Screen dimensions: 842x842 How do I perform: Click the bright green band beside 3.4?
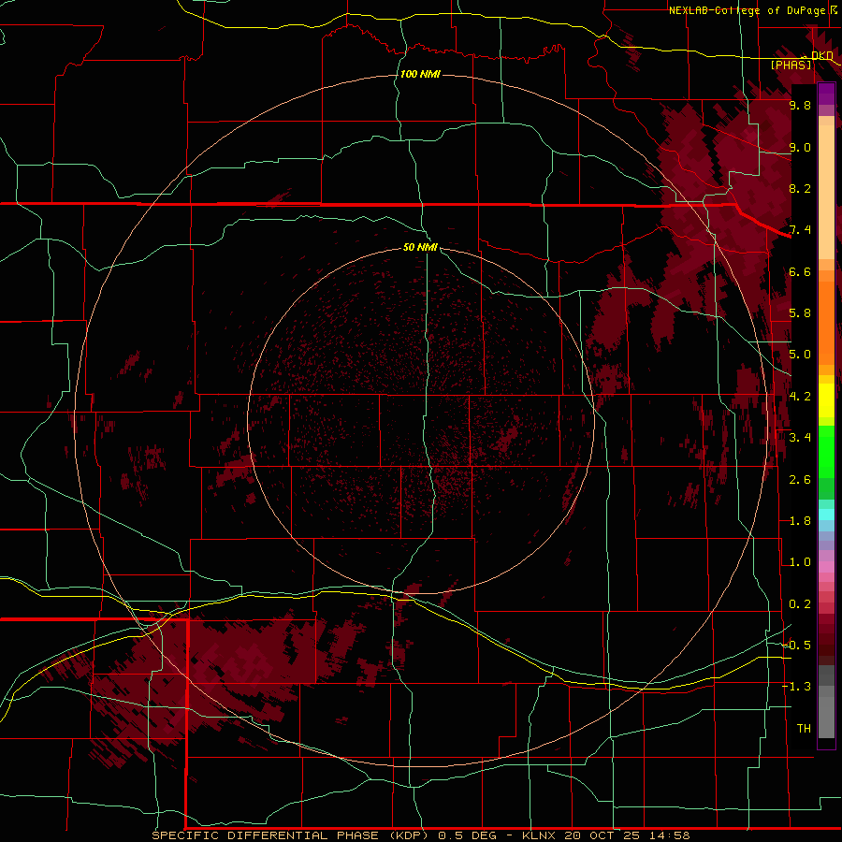click(x=826, y=451)
